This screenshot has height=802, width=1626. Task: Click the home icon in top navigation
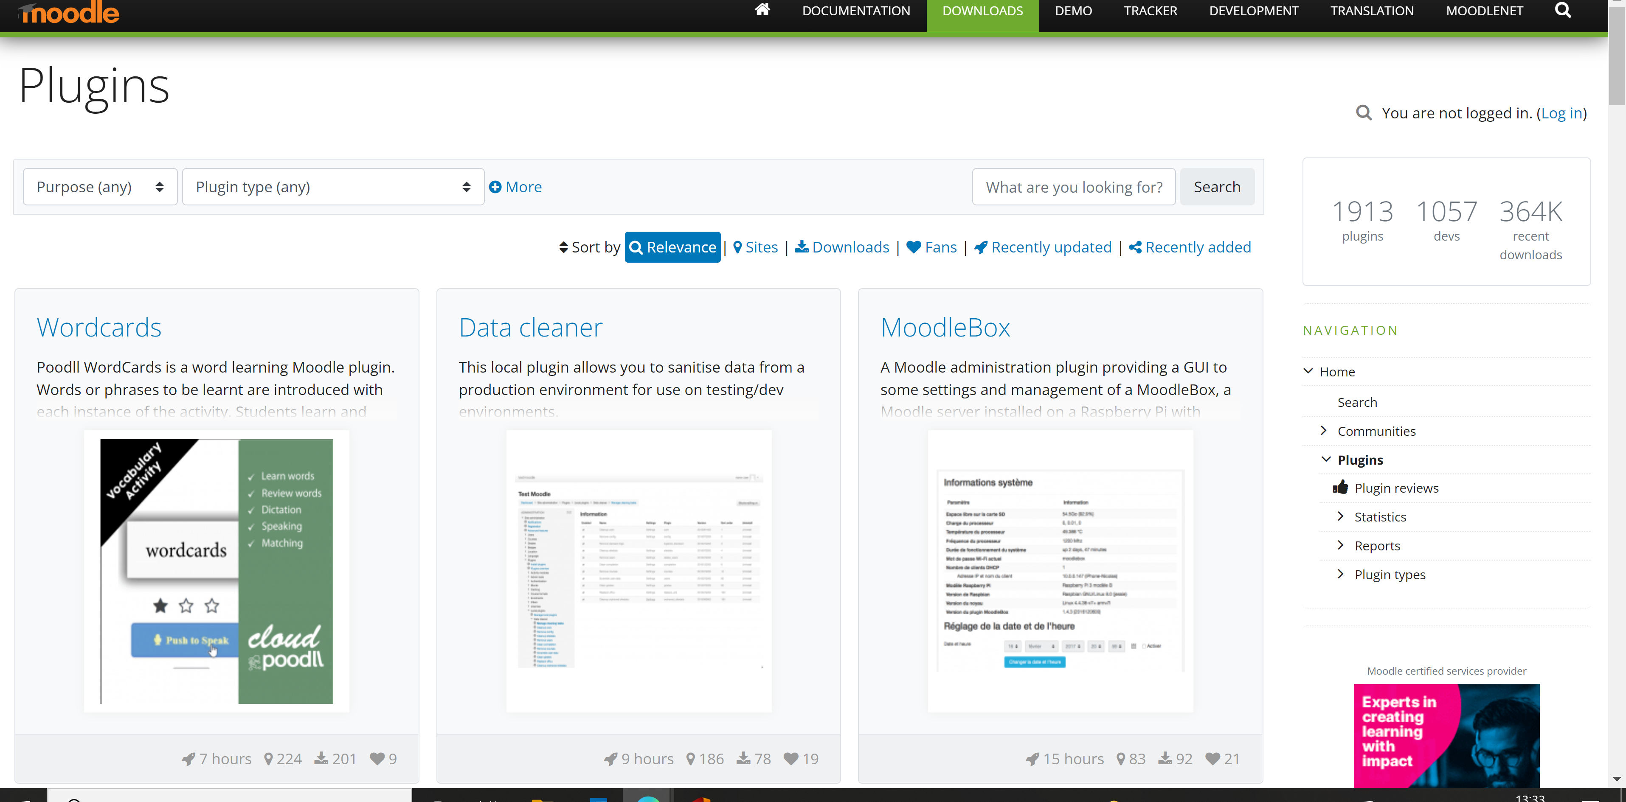[762, 10]
